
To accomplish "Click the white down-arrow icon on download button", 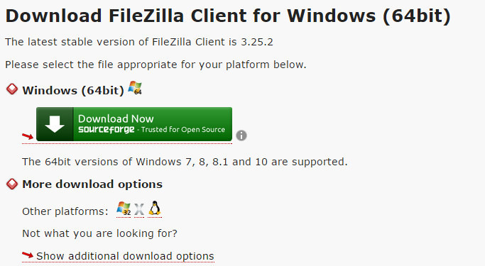I will pos(55,124).
